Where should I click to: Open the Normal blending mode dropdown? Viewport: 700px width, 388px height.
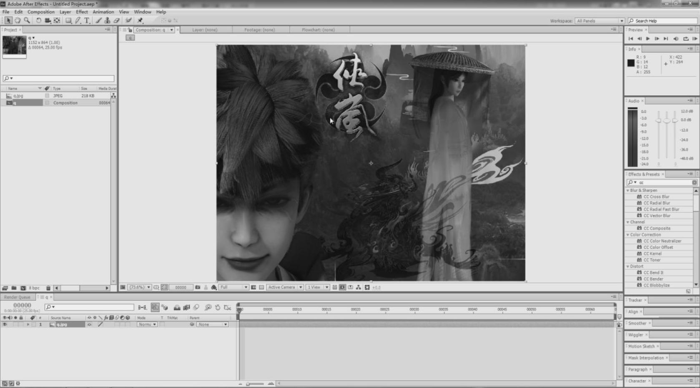click(x=147, y=325)
